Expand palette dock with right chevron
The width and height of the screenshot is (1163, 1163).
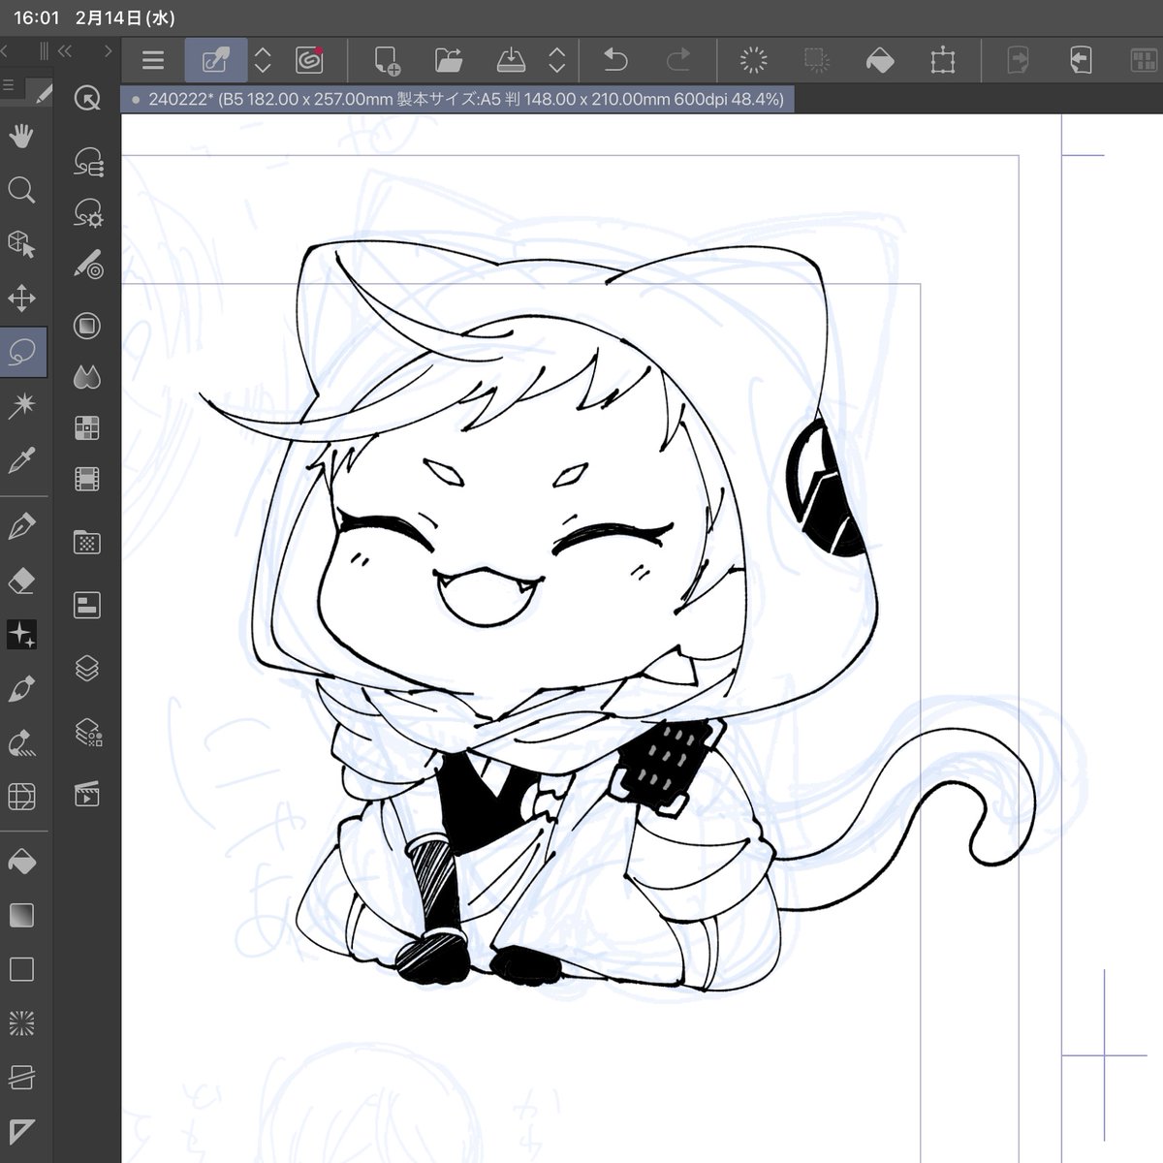coord(108,51)
